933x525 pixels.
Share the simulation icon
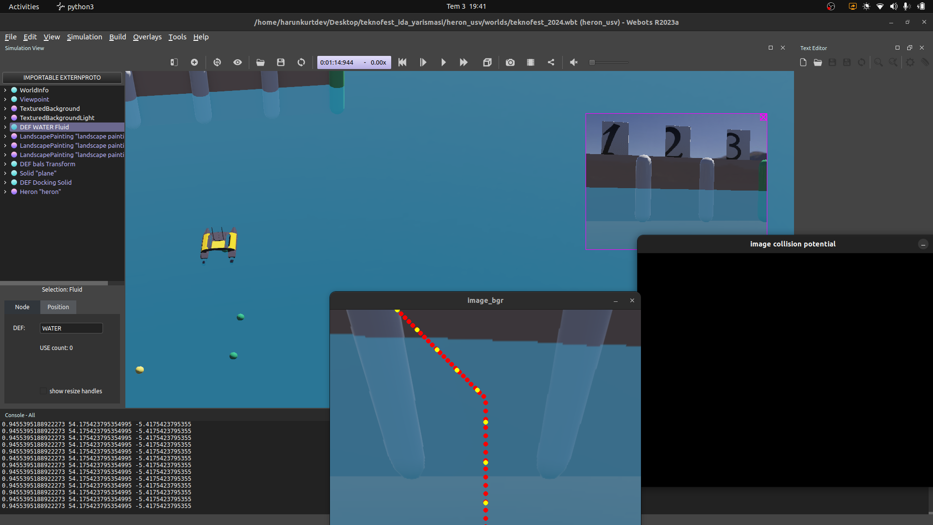point(551,62)
